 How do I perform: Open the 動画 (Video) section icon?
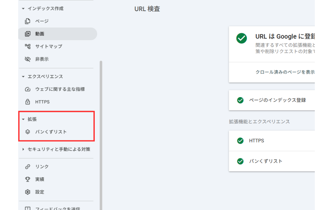(x=28, y=34)
